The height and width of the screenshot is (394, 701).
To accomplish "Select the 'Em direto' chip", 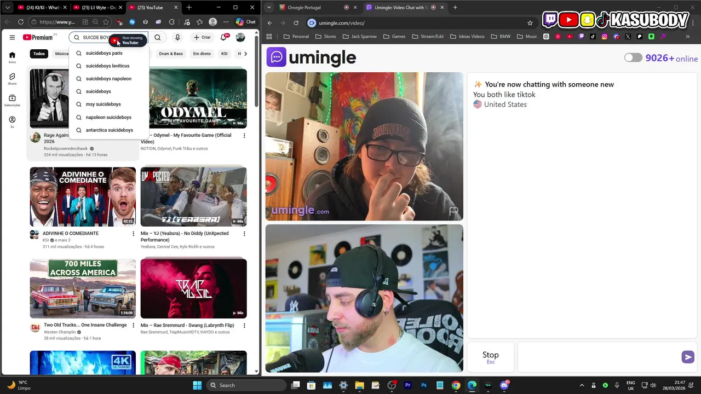I will pos(202,54).
